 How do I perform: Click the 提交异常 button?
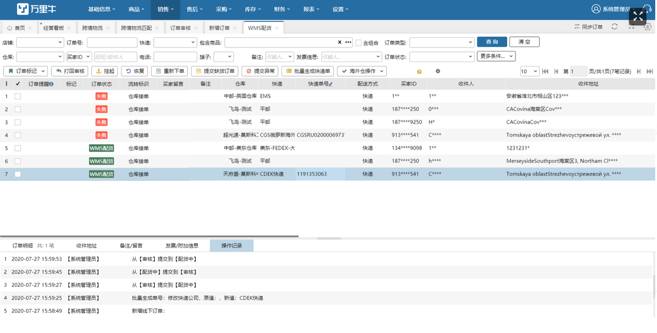pos(260,71)
